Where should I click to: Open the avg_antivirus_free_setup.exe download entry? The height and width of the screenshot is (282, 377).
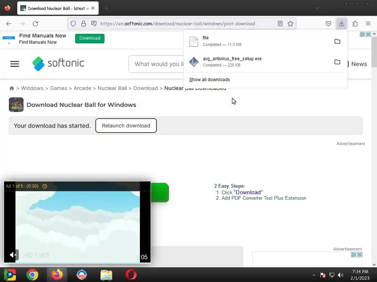pos(258,62)
